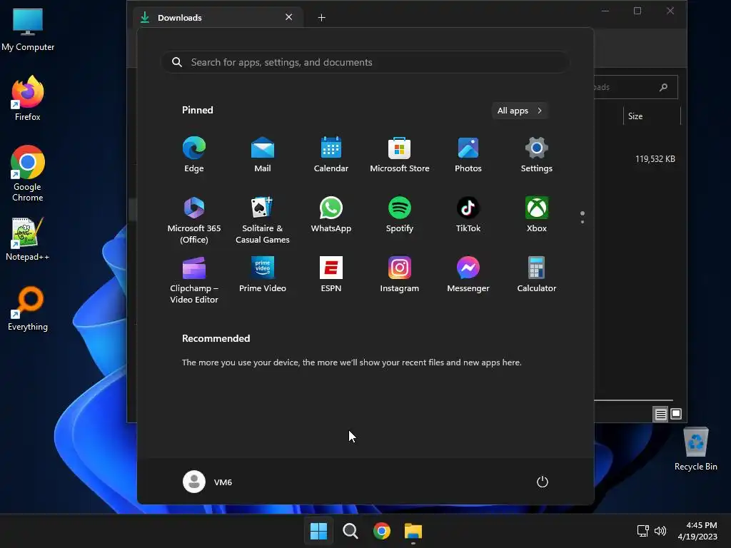The height and width of the screenshot is (548, 731).
Task: Open Microsoft 365 (Office)
Action: (194, 220)
